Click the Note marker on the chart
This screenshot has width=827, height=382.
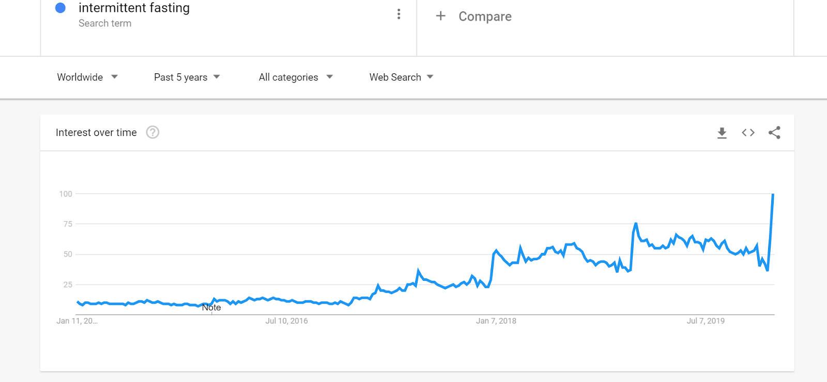(211, 308)
